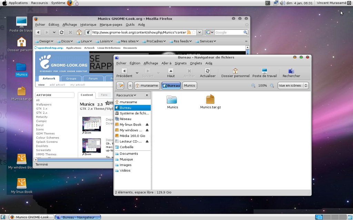Open Firefox back/forward history dropdown

pyautogui.click(x=54, y=32)
